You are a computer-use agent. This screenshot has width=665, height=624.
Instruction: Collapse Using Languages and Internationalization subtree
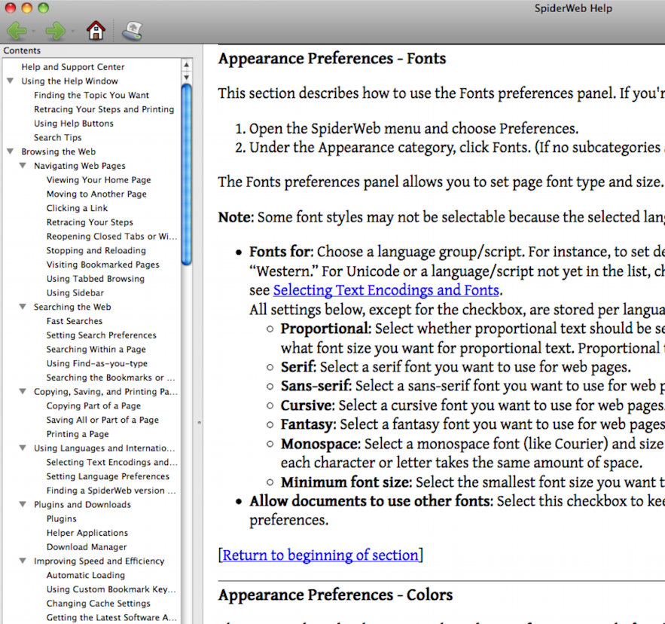click(x=23, y=448)
